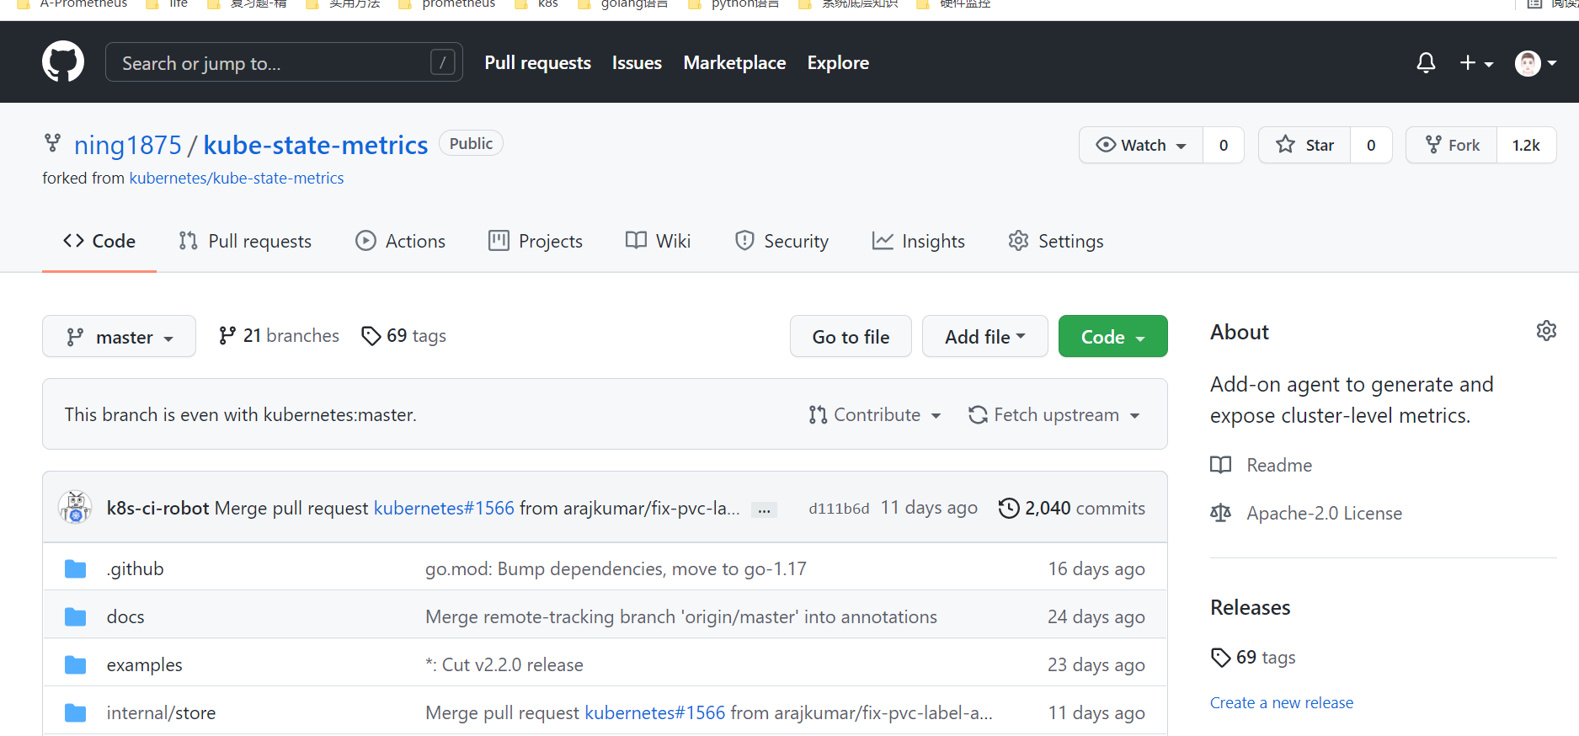Open commit history via 2,040 commits

click(x=1071, y=508)
